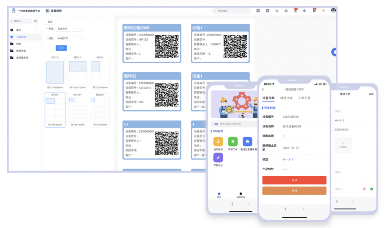This screenshot has width=388, height=228.
Task: Open settings via the gear icon
Action: point(286,11)
